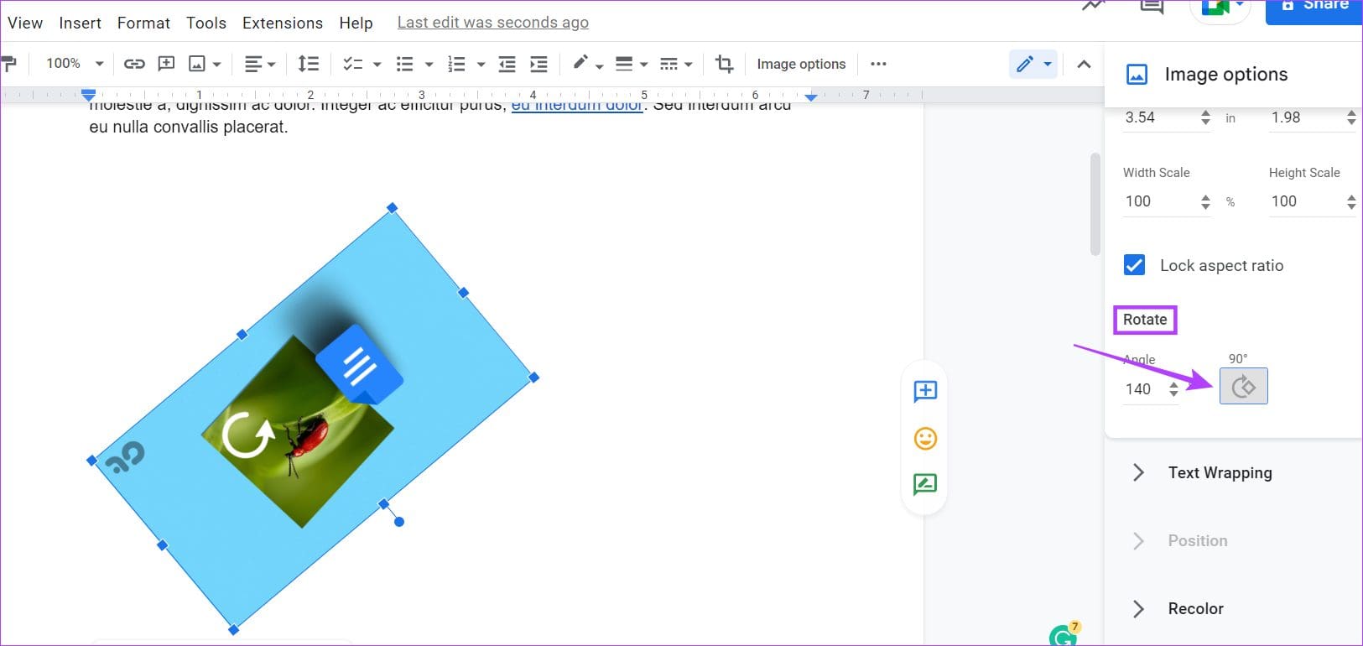Screen dimensions: 1363x646
Task: Click the floating add comment icon
Action: tap(925, 391)
